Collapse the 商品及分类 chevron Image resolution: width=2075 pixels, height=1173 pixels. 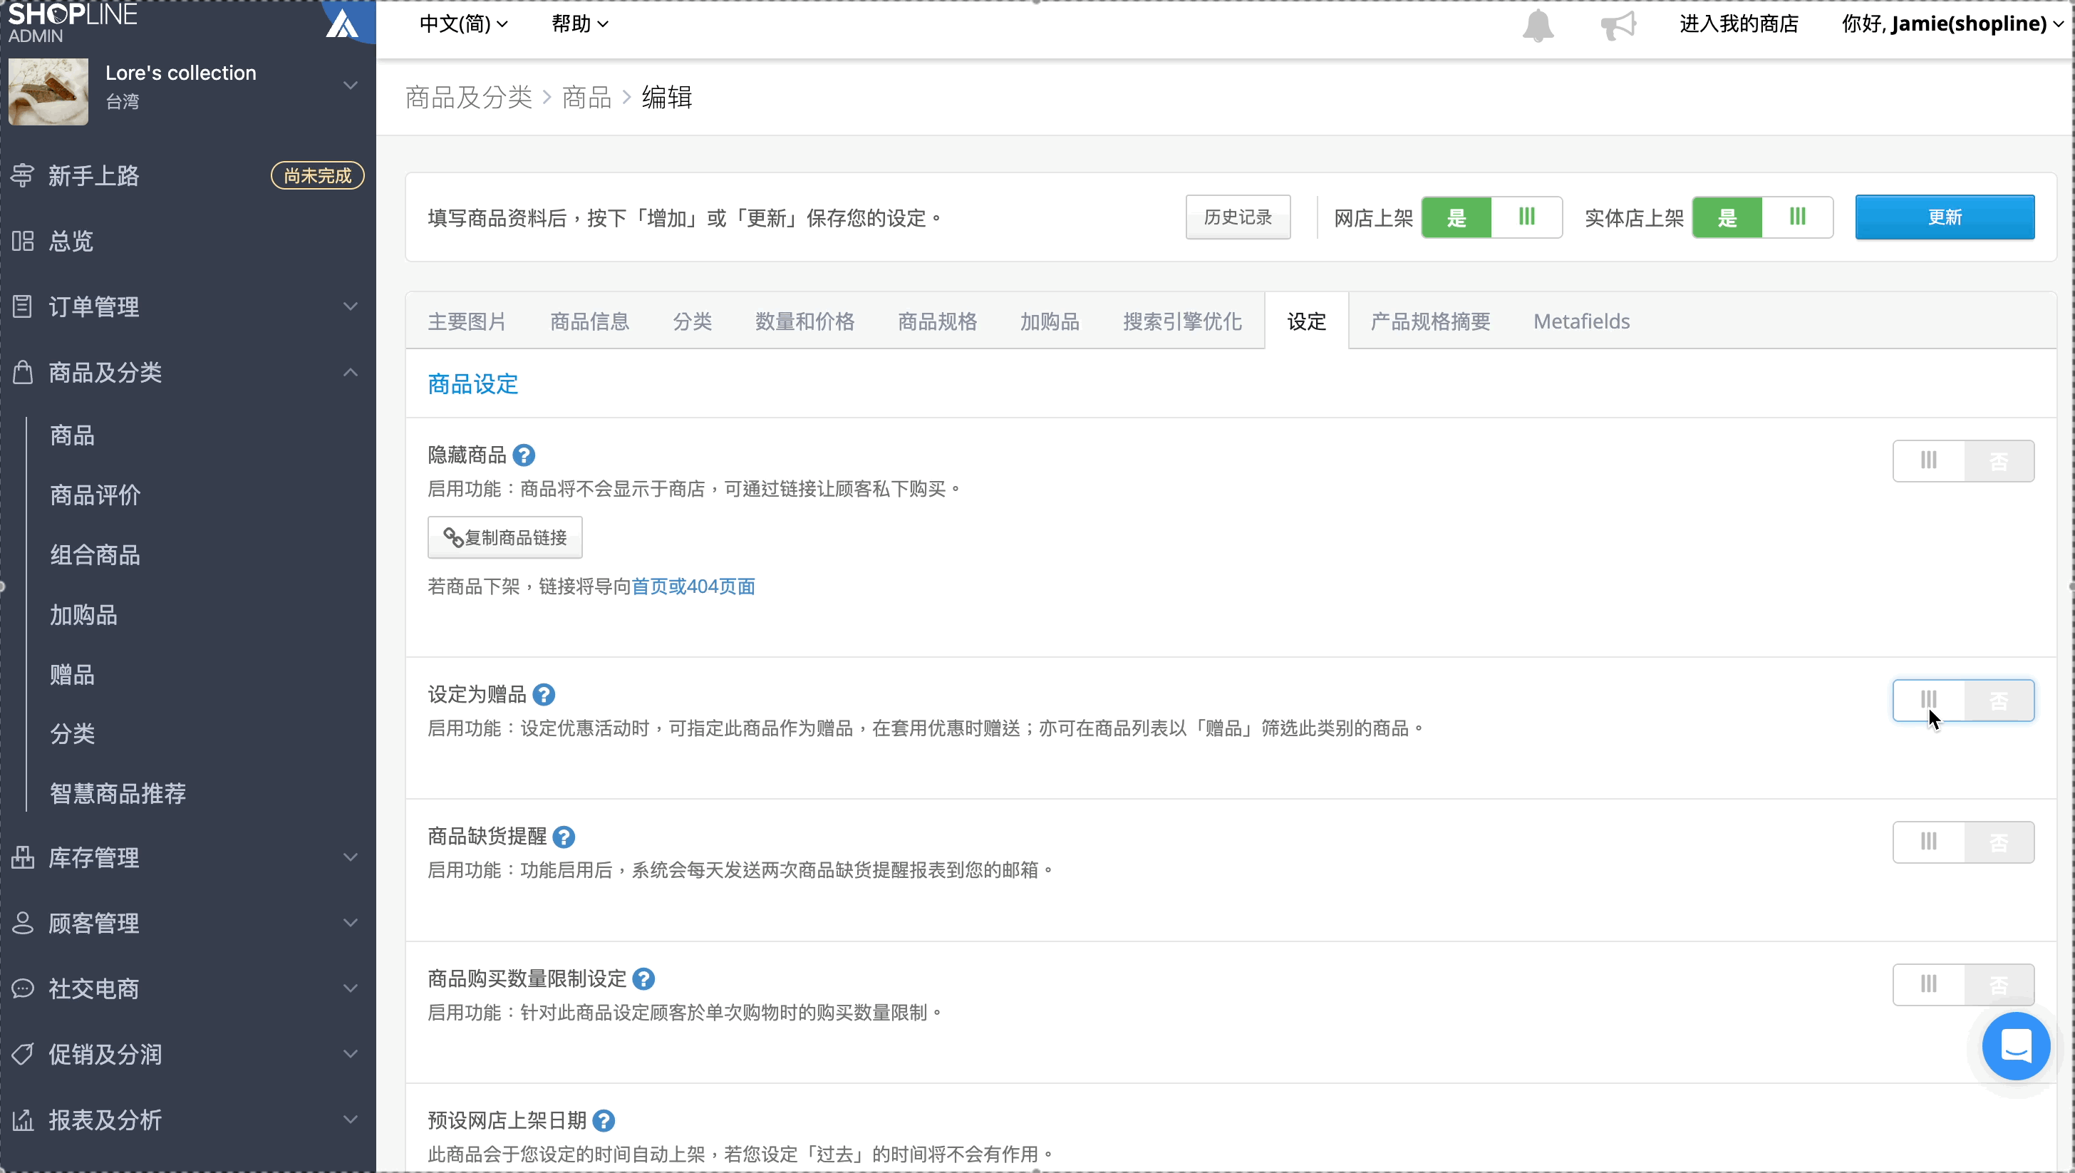coord(351,372)
